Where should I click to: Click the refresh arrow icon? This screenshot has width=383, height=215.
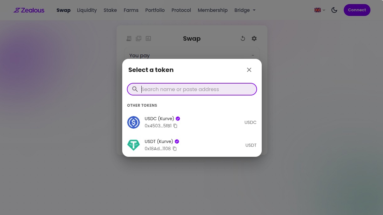click(243, 38)
